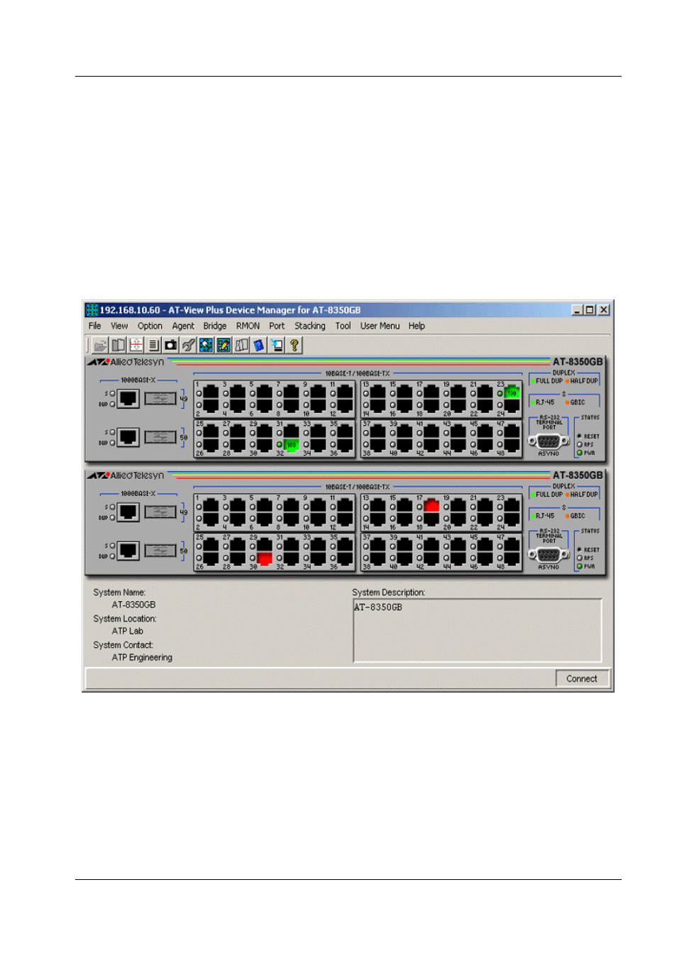The image size is (677, 958).
Task: Click GBIC slot 50 on lower switch
Action: [x=160, y=551]
